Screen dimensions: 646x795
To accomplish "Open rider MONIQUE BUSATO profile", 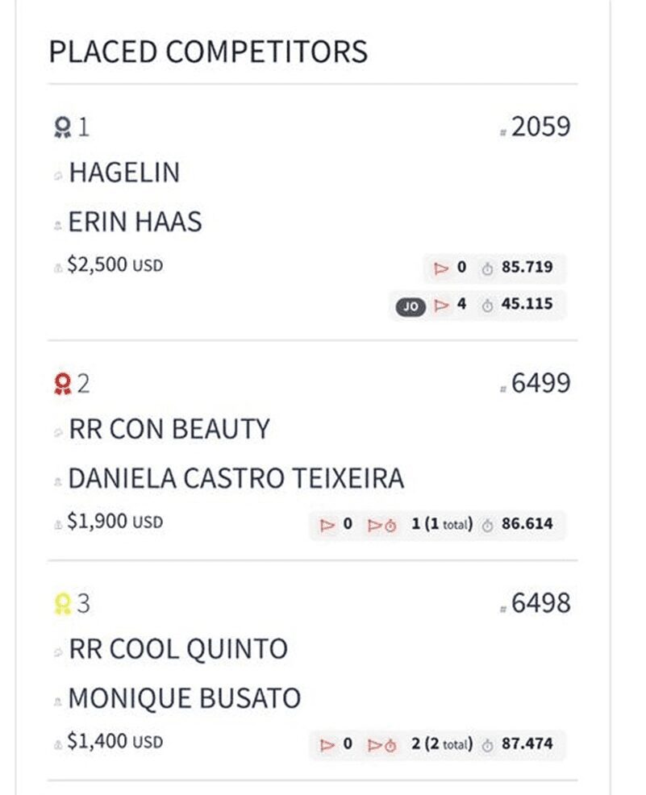I will [185, 699].
